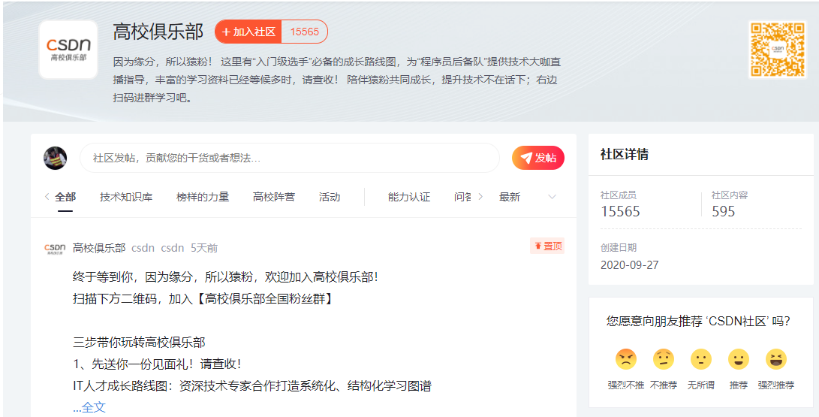Viewport: 819px width, 417px height.
Task: Click the 社区详情 panel heading
Action: point(624,154)
